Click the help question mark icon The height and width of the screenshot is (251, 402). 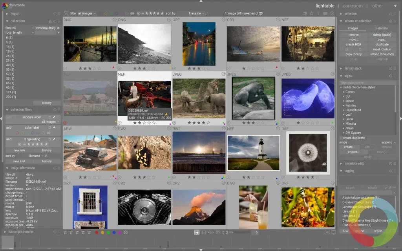318,13
